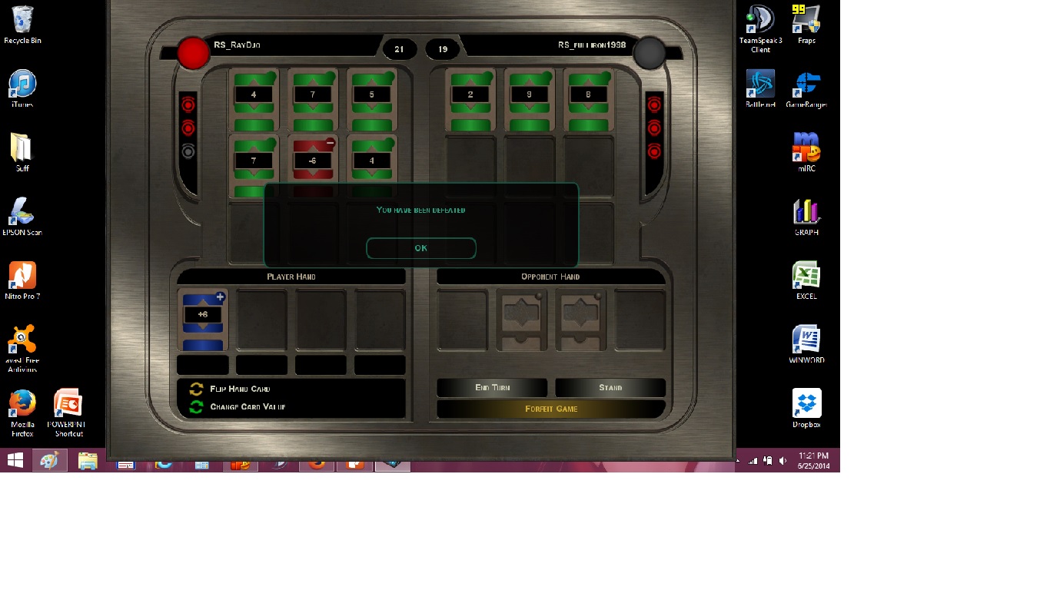Viewport: 1050px width, 590px height.
Task: Click opponent's first face-down hand card
Action: [x=521, y=320]
